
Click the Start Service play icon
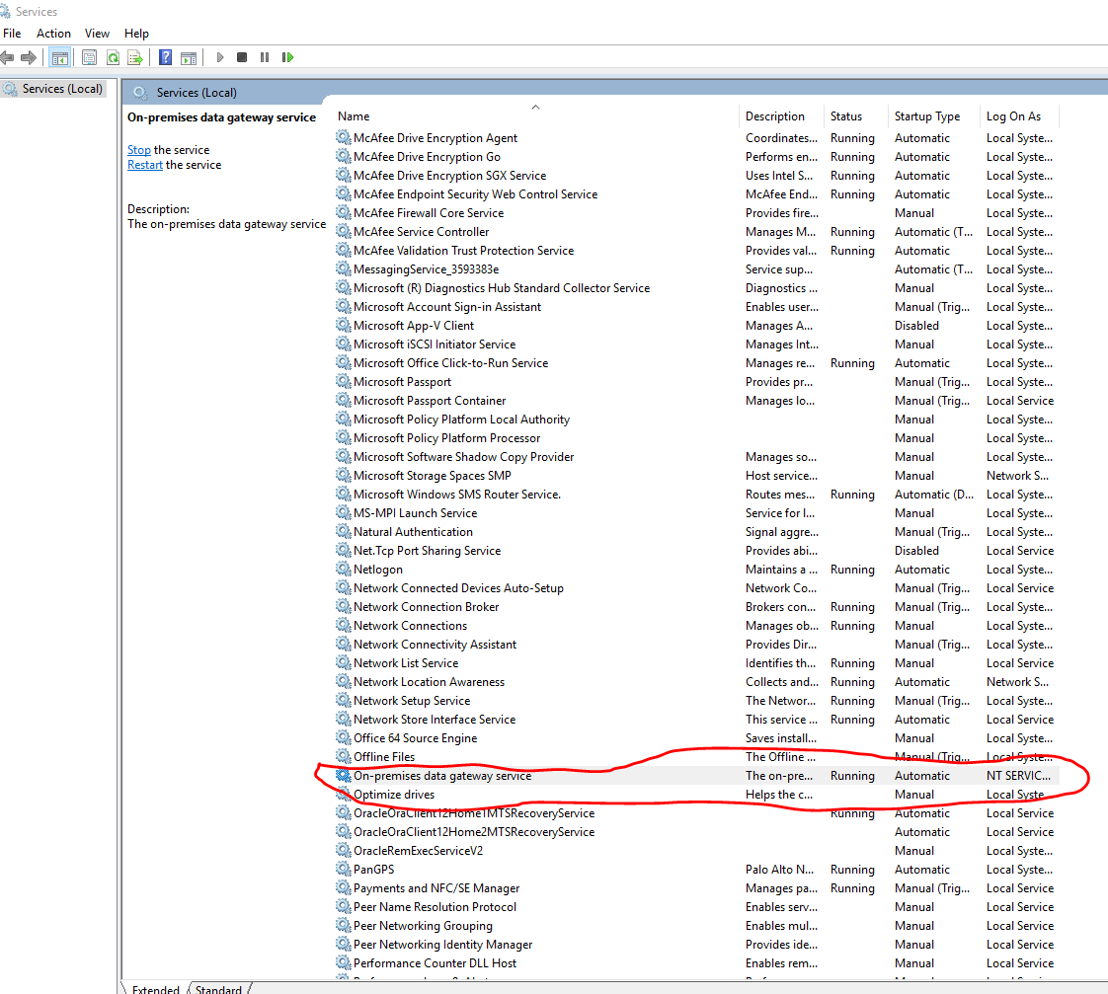(x=220, y=58)
